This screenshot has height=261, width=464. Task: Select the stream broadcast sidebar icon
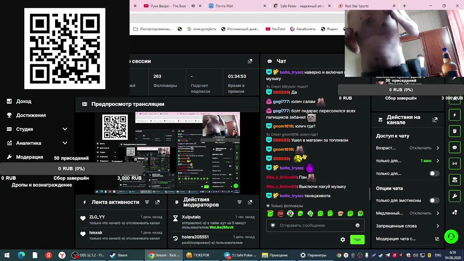pyautogui.click(x=455, y=163)
